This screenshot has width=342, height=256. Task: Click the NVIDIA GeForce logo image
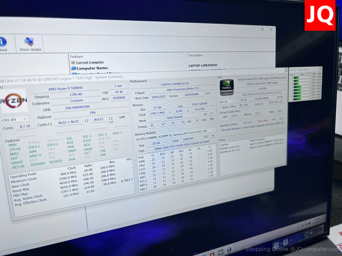tap(226, 87)
